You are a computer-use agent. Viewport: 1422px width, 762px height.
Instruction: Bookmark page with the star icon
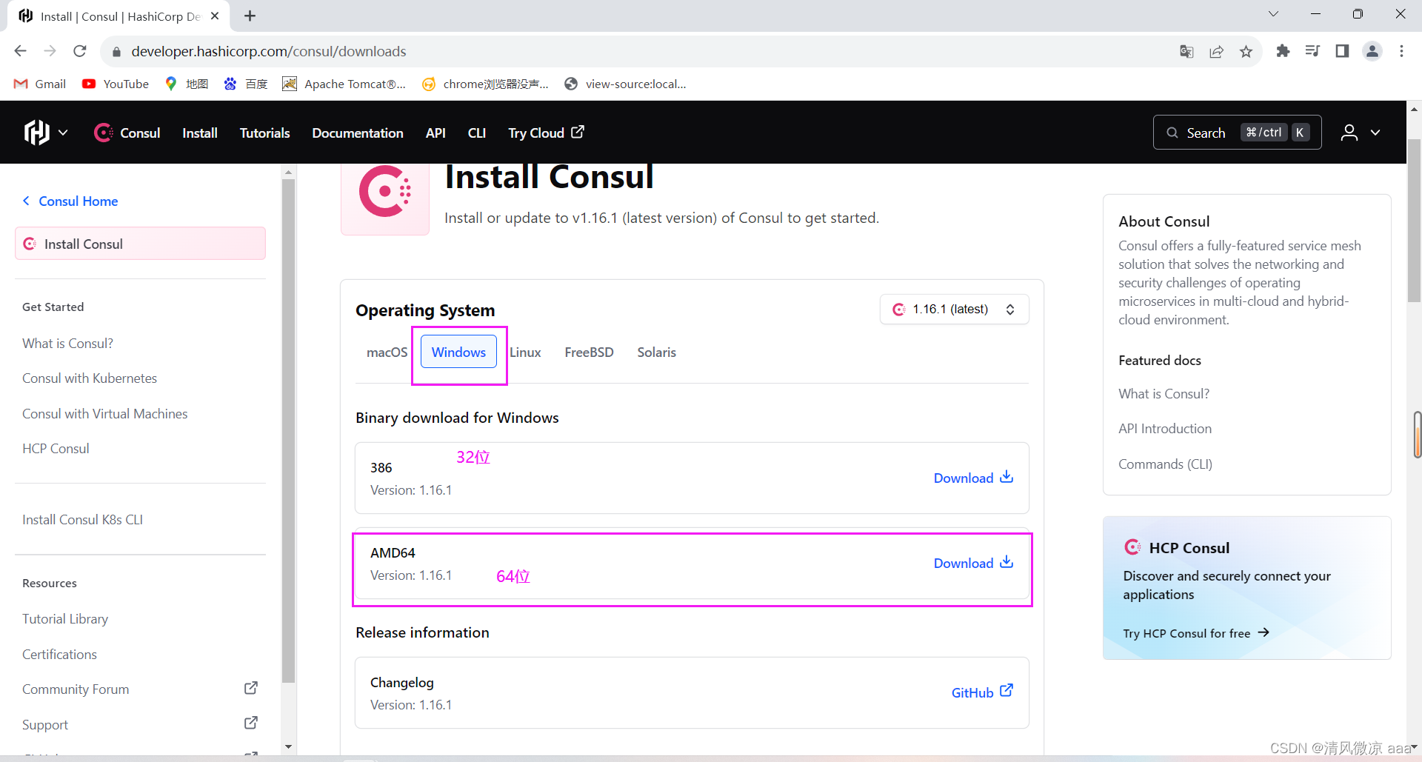click(1246, 51)
